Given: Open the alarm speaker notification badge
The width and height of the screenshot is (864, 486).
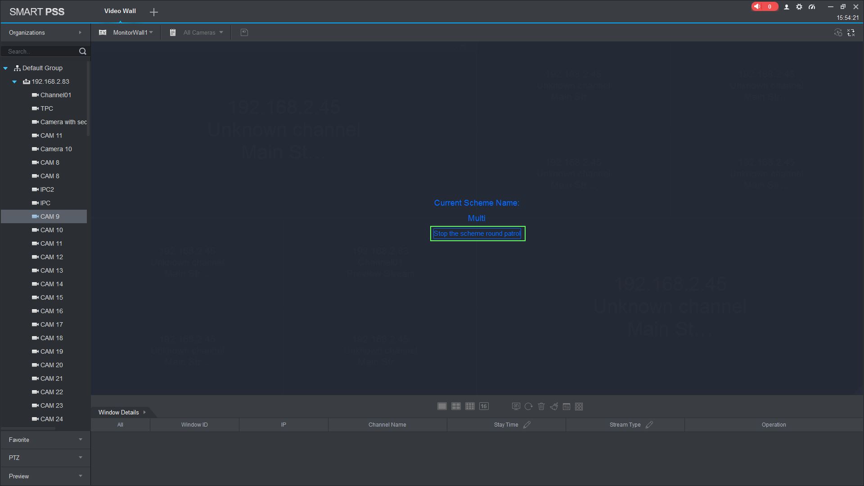Looking at the screenshot, I should coord(764,7).
